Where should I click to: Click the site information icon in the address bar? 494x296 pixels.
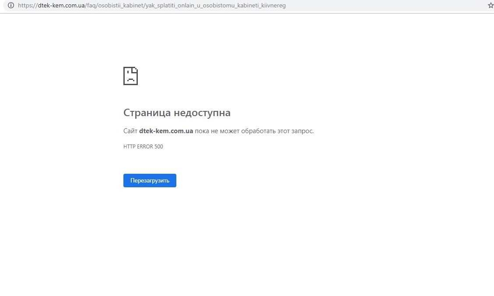click(11, 6)
